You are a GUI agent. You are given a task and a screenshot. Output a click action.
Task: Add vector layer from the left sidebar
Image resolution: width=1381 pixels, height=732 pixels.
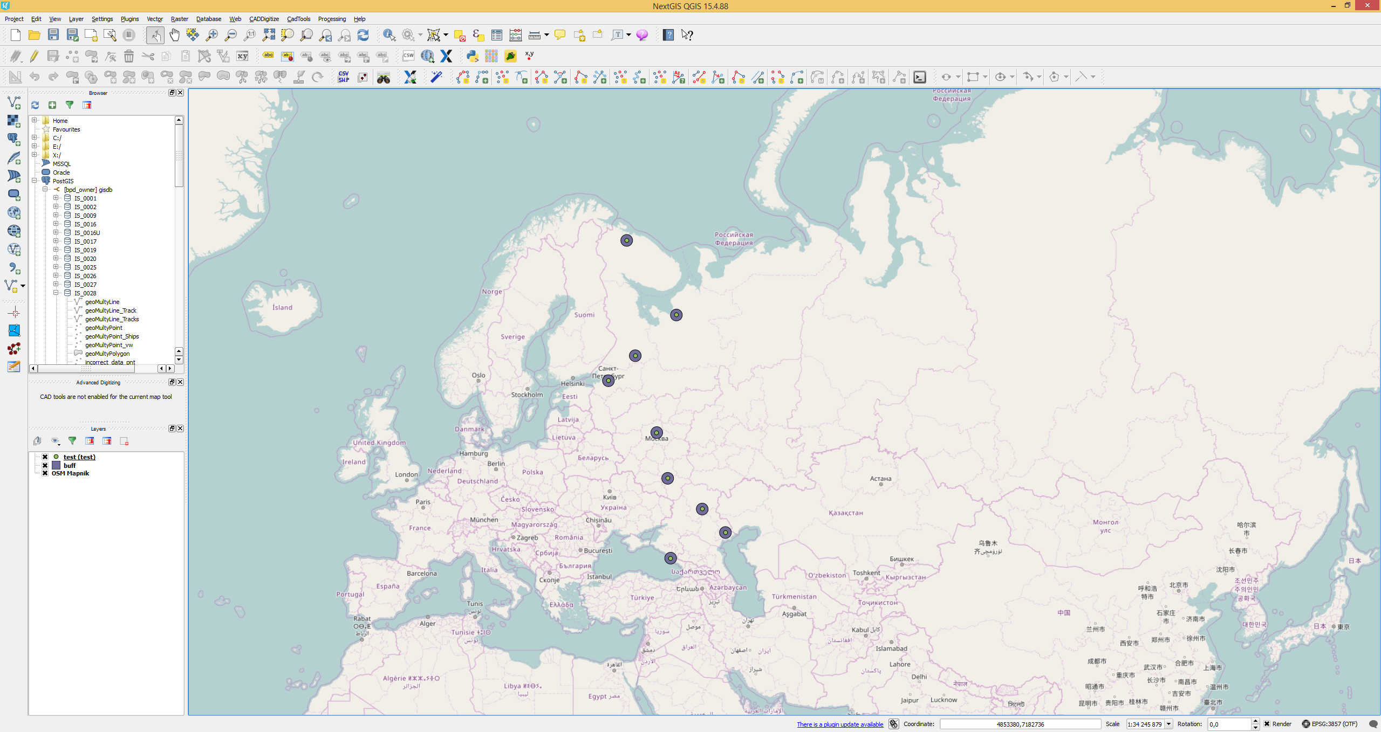(x=14, y=102)
